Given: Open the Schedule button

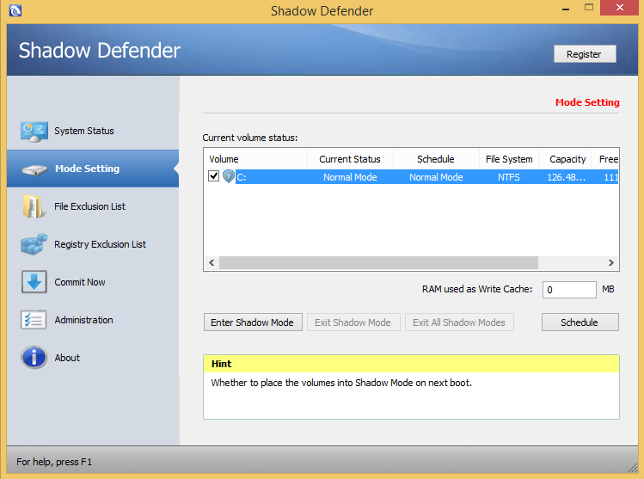Looking at the screenshot, I should tap(580, 322).
